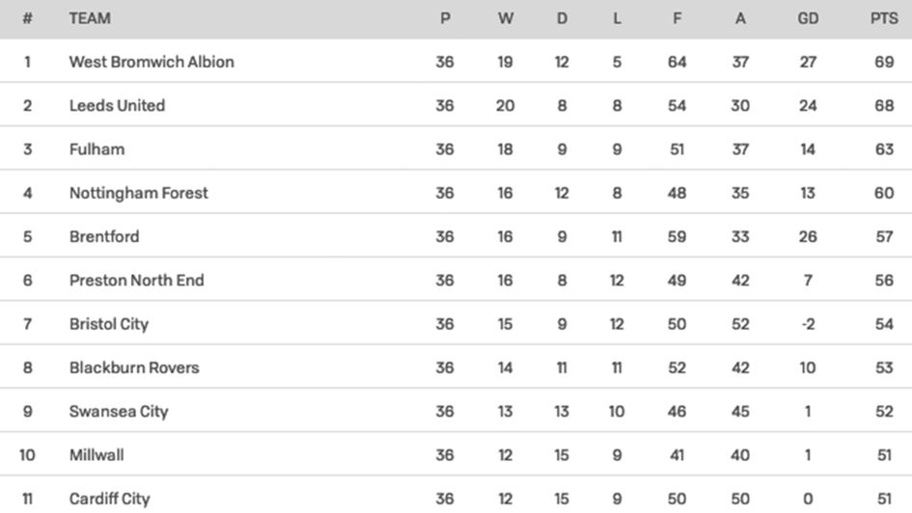Click the TEAM column header

tap(90, 18)
